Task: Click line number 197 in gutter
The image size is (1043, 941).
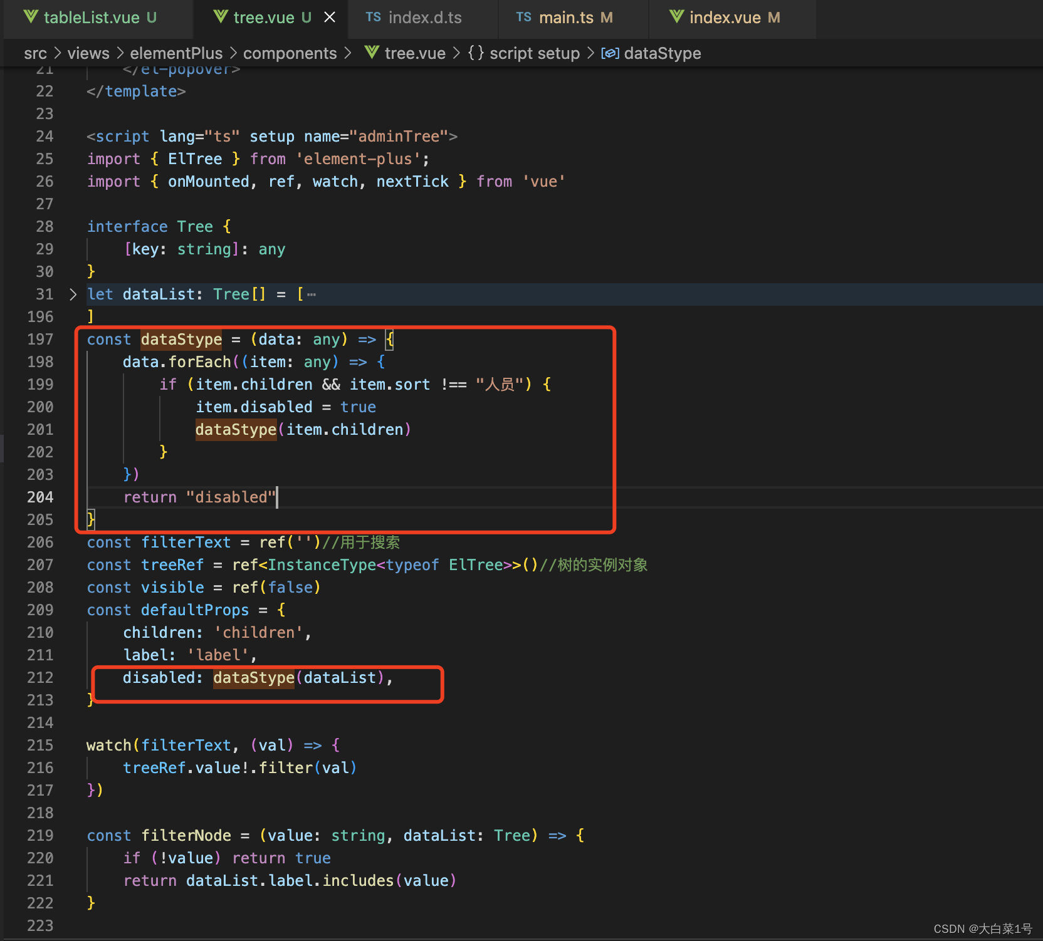Action: (x=40, y=340)
